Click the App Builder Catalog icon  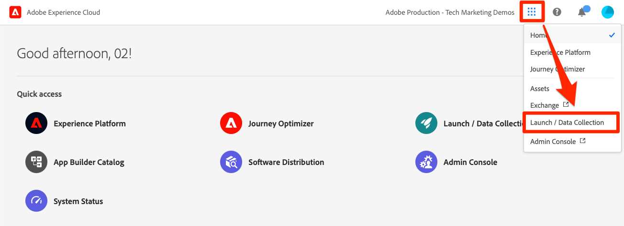[x=37, y=162]
